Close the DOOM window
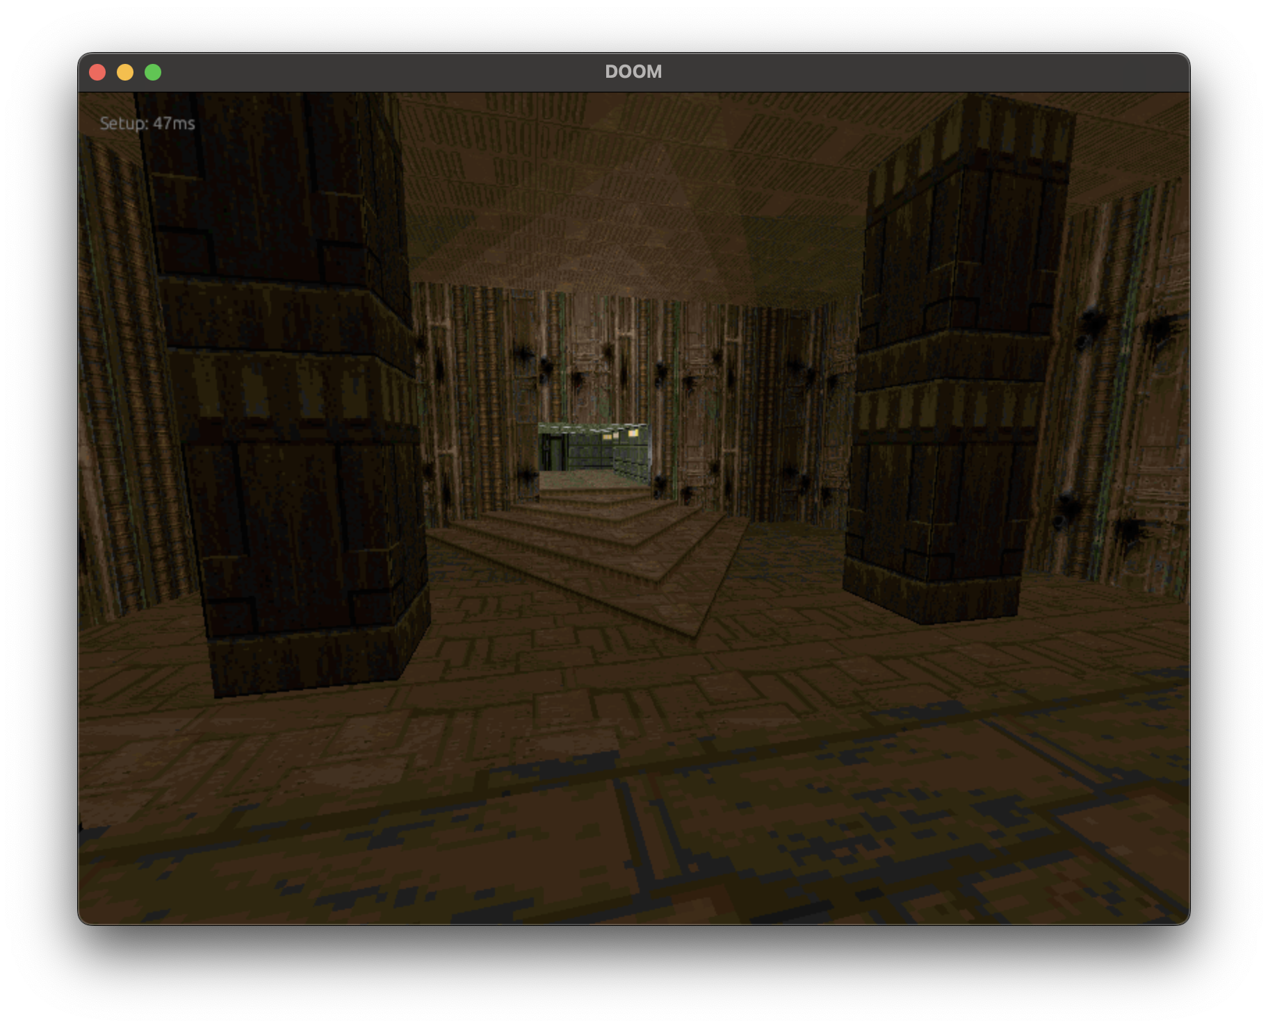Image resolution: width=1268 pixels, height=1028 pixels. coord(97,72)
